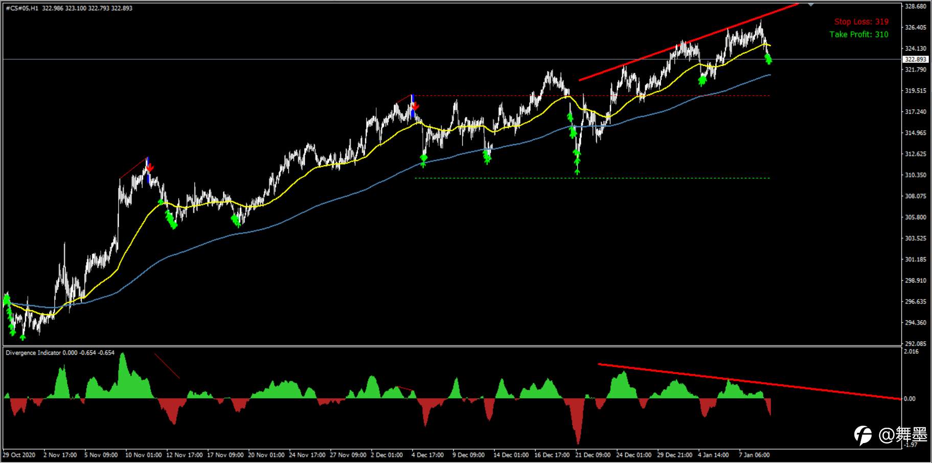932x463 pixels.
Task: Click the 292.085 price axis label
Action: 916,343
